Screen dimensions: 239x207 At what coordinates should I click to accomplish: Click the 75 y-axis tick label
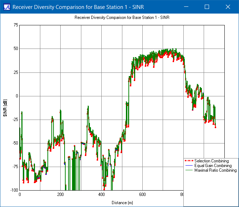click(x=16, y=25)
